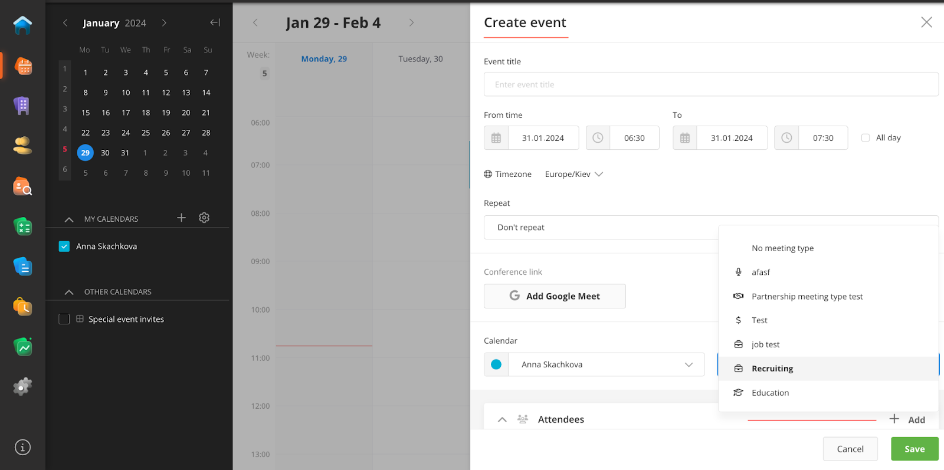Image resolution: width=944 pixels, height=470 pixels.
Task: Open the From time date picker icon
Action: tap(496, 138)
